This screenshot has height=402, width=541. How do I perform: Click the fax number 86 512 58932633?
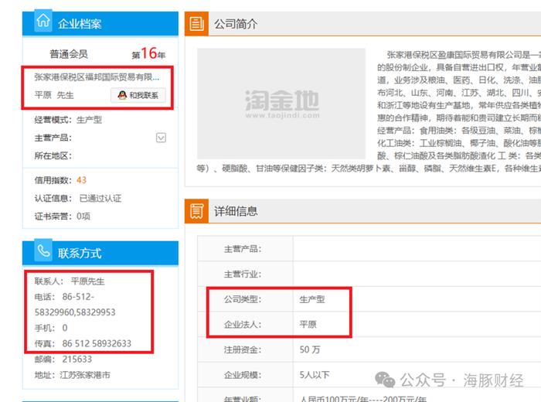click(97, 343)
